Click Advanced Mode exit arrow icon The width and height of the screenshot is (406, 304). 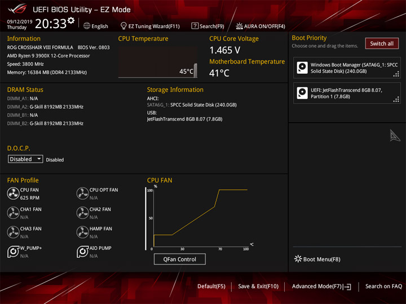coord(347,287)
